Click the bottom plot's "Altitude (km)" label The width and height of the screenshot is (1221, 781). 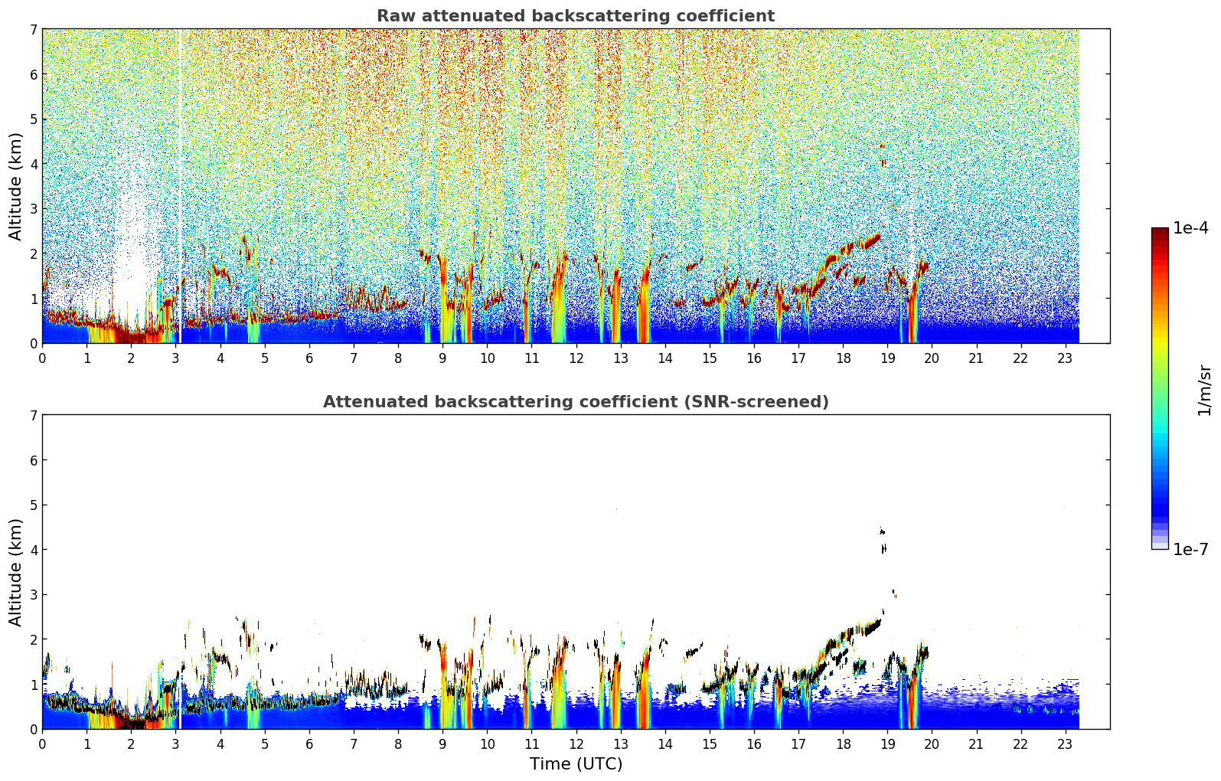[x=16, y=572]
